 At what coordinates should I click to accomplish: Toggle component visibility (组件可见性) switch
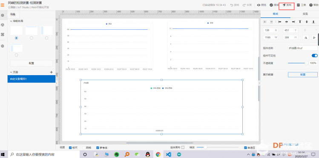[x=314, y=56]
